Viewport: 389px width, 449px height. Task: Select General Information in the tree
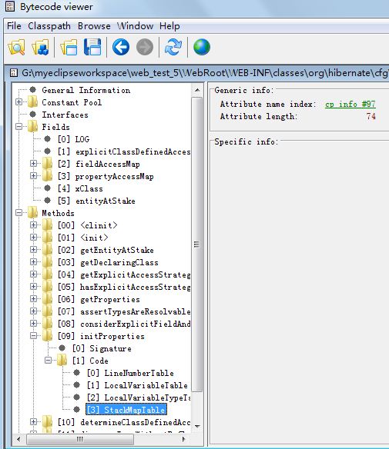point(86,90)
